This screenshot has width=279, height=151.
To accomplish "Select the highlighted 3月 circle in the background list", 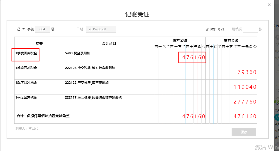I will [x=277, y=117].
